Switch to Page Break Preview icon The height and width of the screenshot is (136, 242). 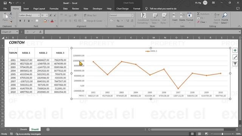[206, 134]
